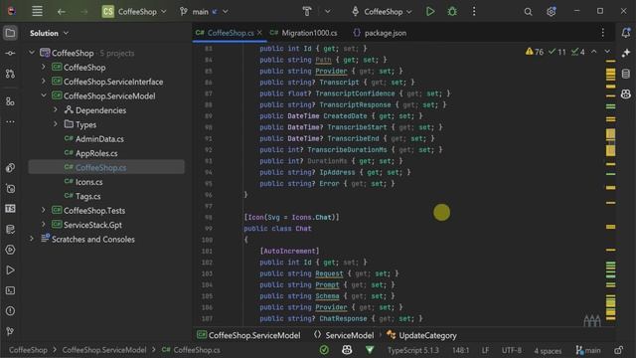Image resolution: width=636 pixels, height=358 pixels.
Task: Go to next highlighted problem
Action: [x=607, y=52]
